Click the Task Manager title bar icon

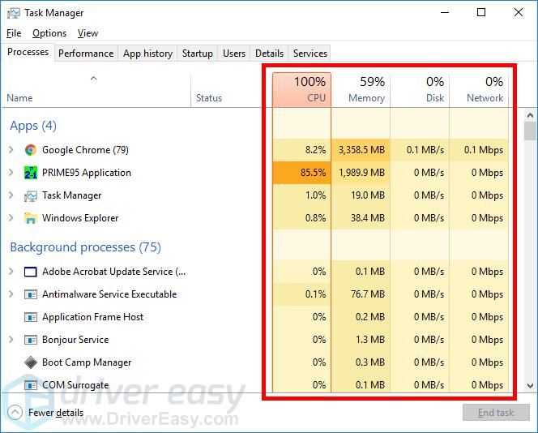14,13
